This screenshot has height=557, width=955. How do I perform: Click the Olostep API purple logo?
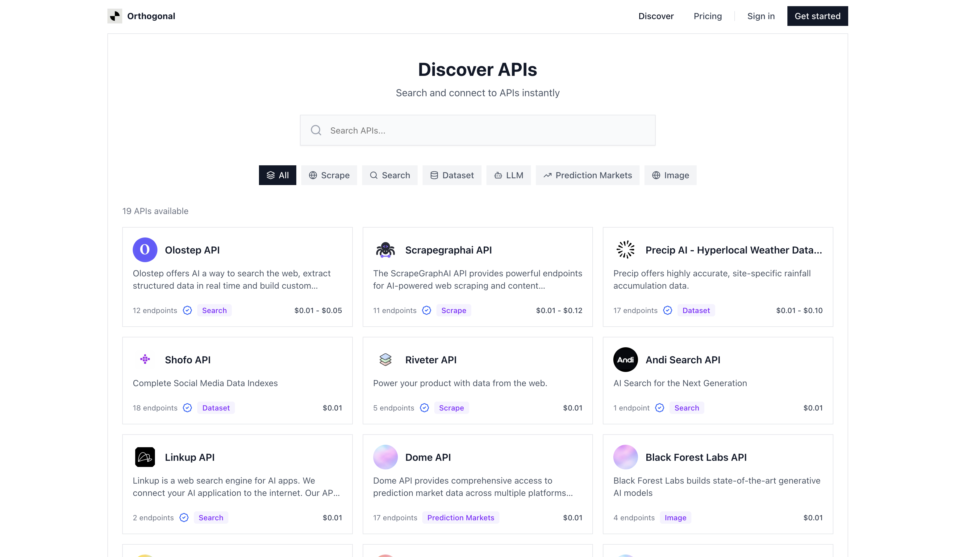click(x=145, y=250)
